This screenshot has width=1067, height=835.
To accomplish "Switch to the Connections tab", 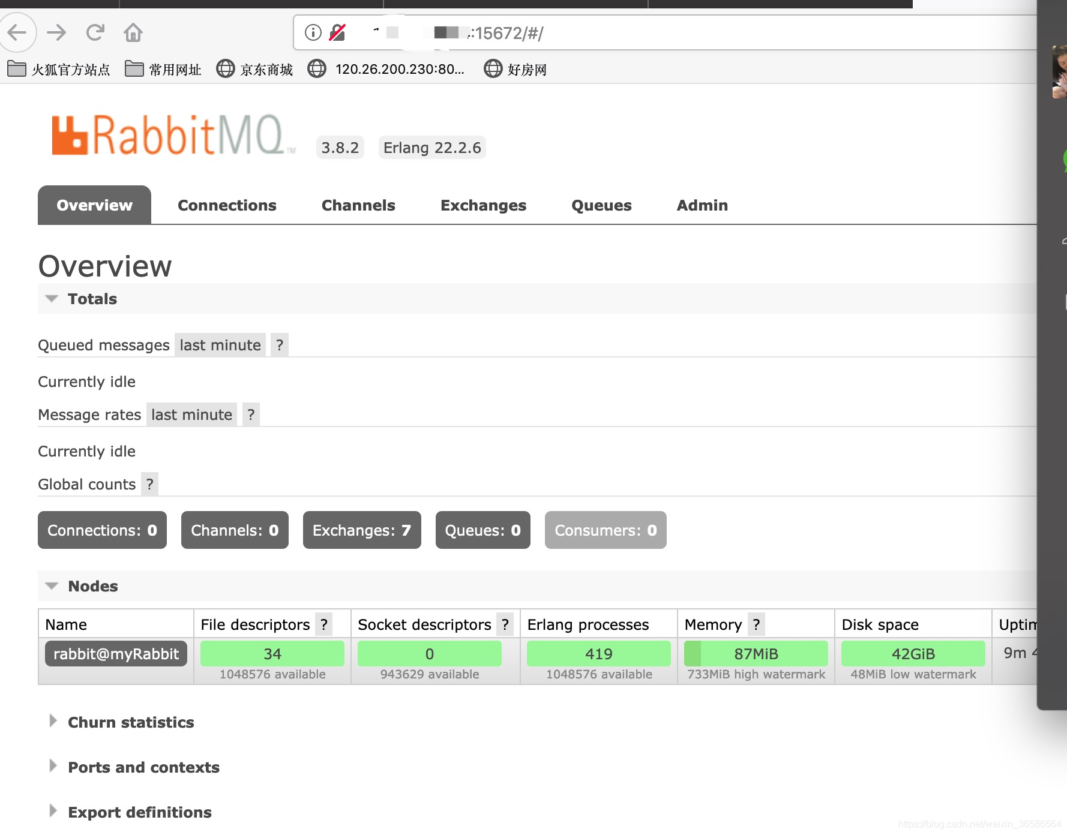I will (227, 205).
